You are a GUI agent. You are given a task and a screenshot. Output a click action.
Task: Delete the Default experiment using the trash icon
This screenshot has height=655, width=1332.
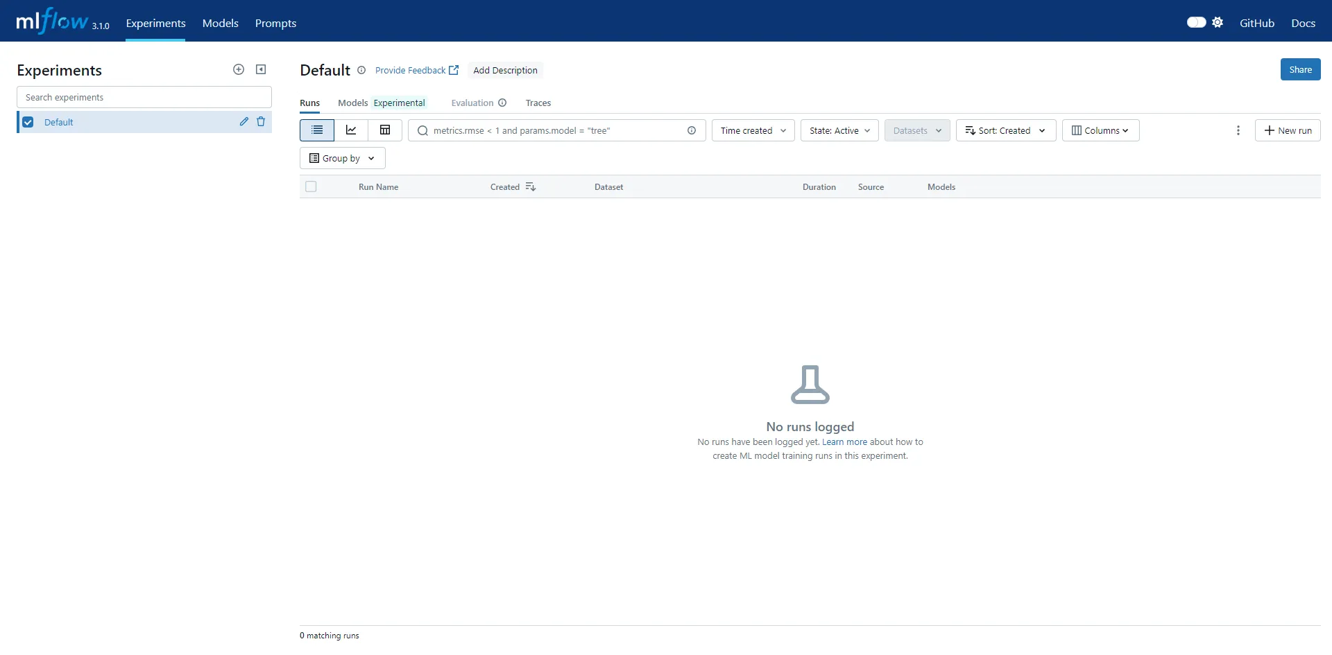(261, 121)
